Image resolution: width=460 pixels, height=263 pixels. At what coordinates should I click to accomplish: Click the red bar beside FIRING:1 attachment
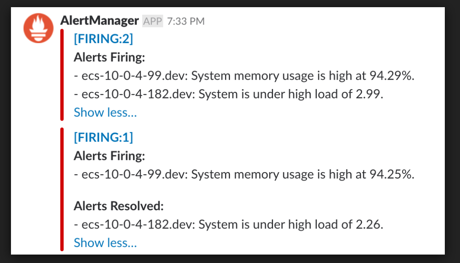coord(62,189)
